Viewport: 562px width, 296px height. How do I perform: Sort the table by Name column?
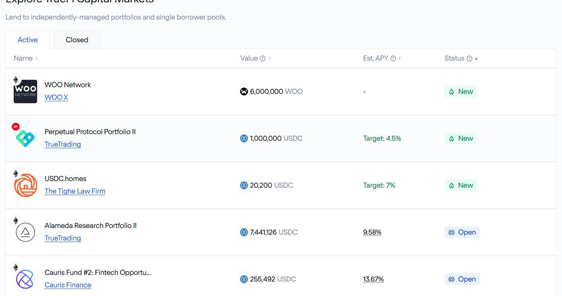36,59
